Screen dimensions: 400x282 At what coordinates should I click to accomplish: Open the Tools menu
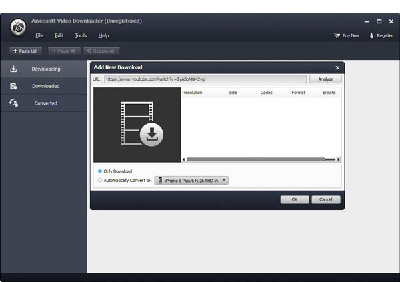pos(81,35)
